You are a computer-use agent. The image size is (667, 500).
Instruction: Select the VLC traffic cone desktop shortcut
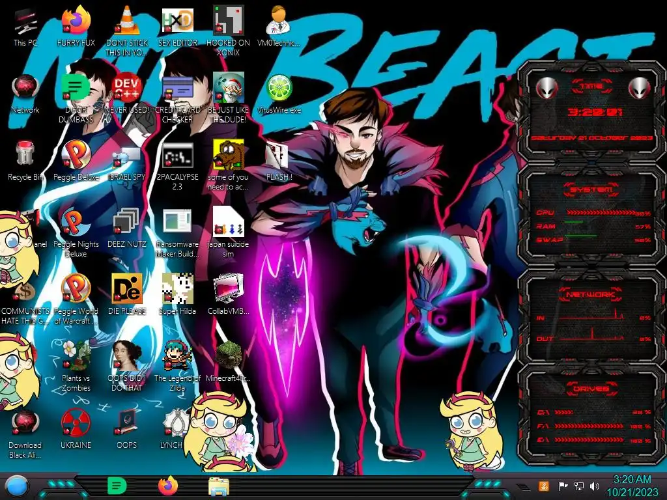point(127,31)
